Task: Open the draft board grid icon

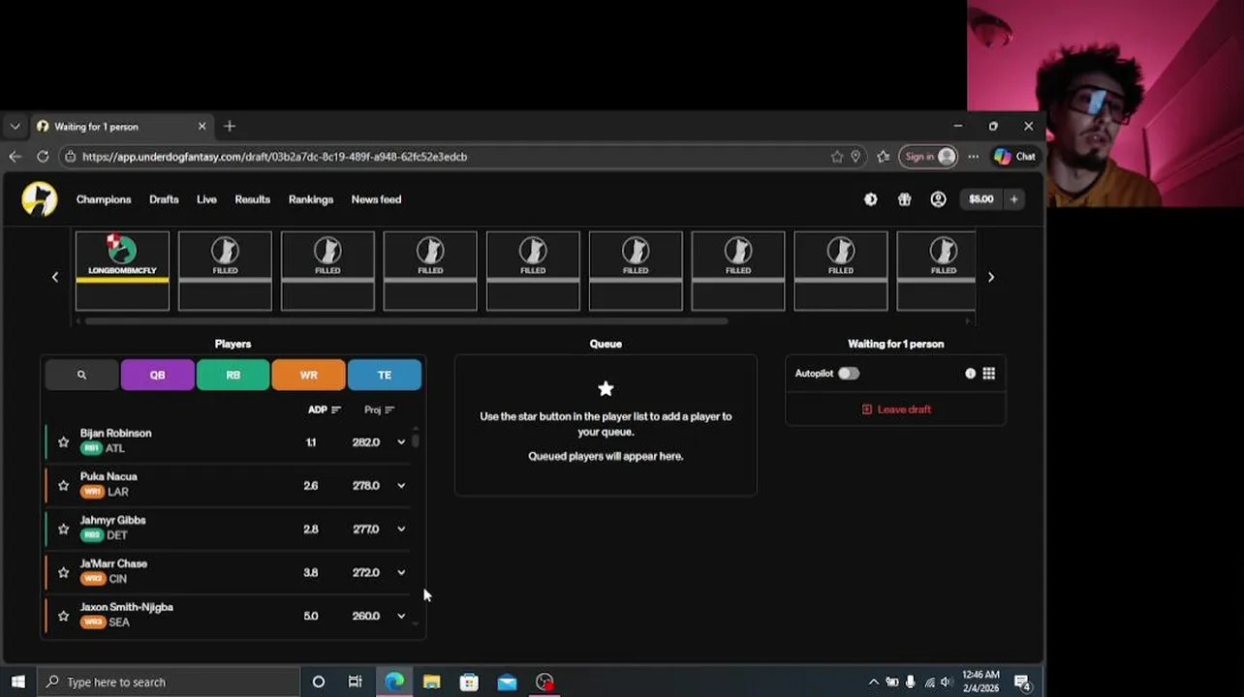Action: 988,374
